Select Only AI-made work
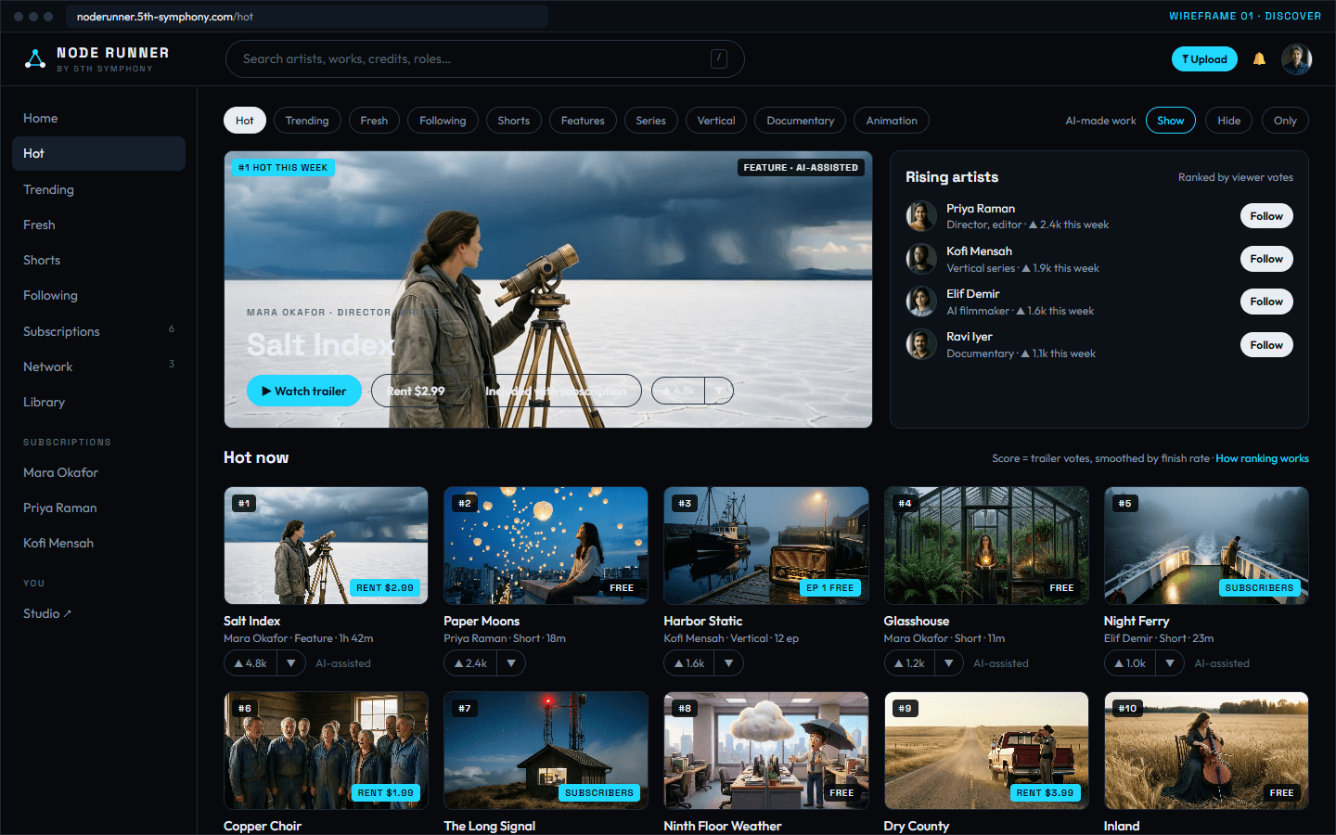The image size is (1336, 835). (1285, 121)
